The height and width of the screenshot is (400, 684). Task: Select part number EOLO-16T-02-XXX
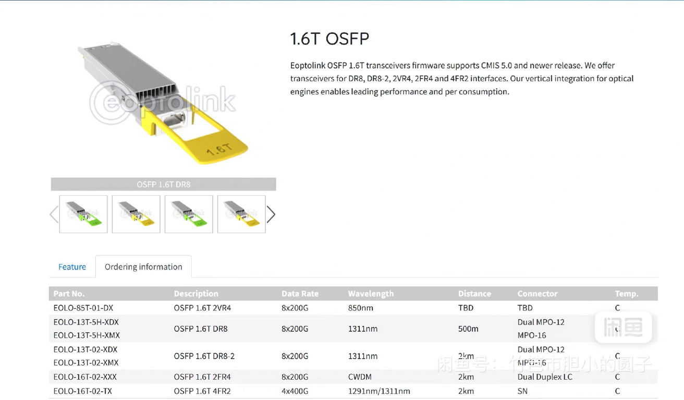point(85,377)
